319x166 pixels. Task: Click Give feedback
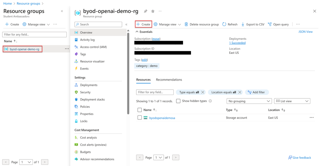(x=300, y=158)
